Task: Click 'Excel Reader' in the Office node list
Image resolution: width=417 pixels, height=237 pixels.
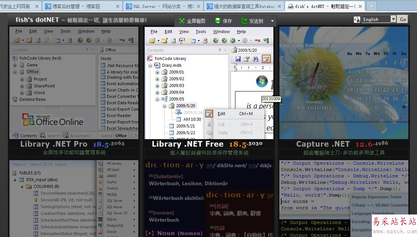Action: click(118, 115)
